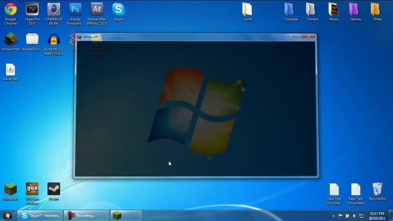Viewport: 393px width, 221px height.
Task: Select the Music folder icon
Action: [x=334, y=12]
